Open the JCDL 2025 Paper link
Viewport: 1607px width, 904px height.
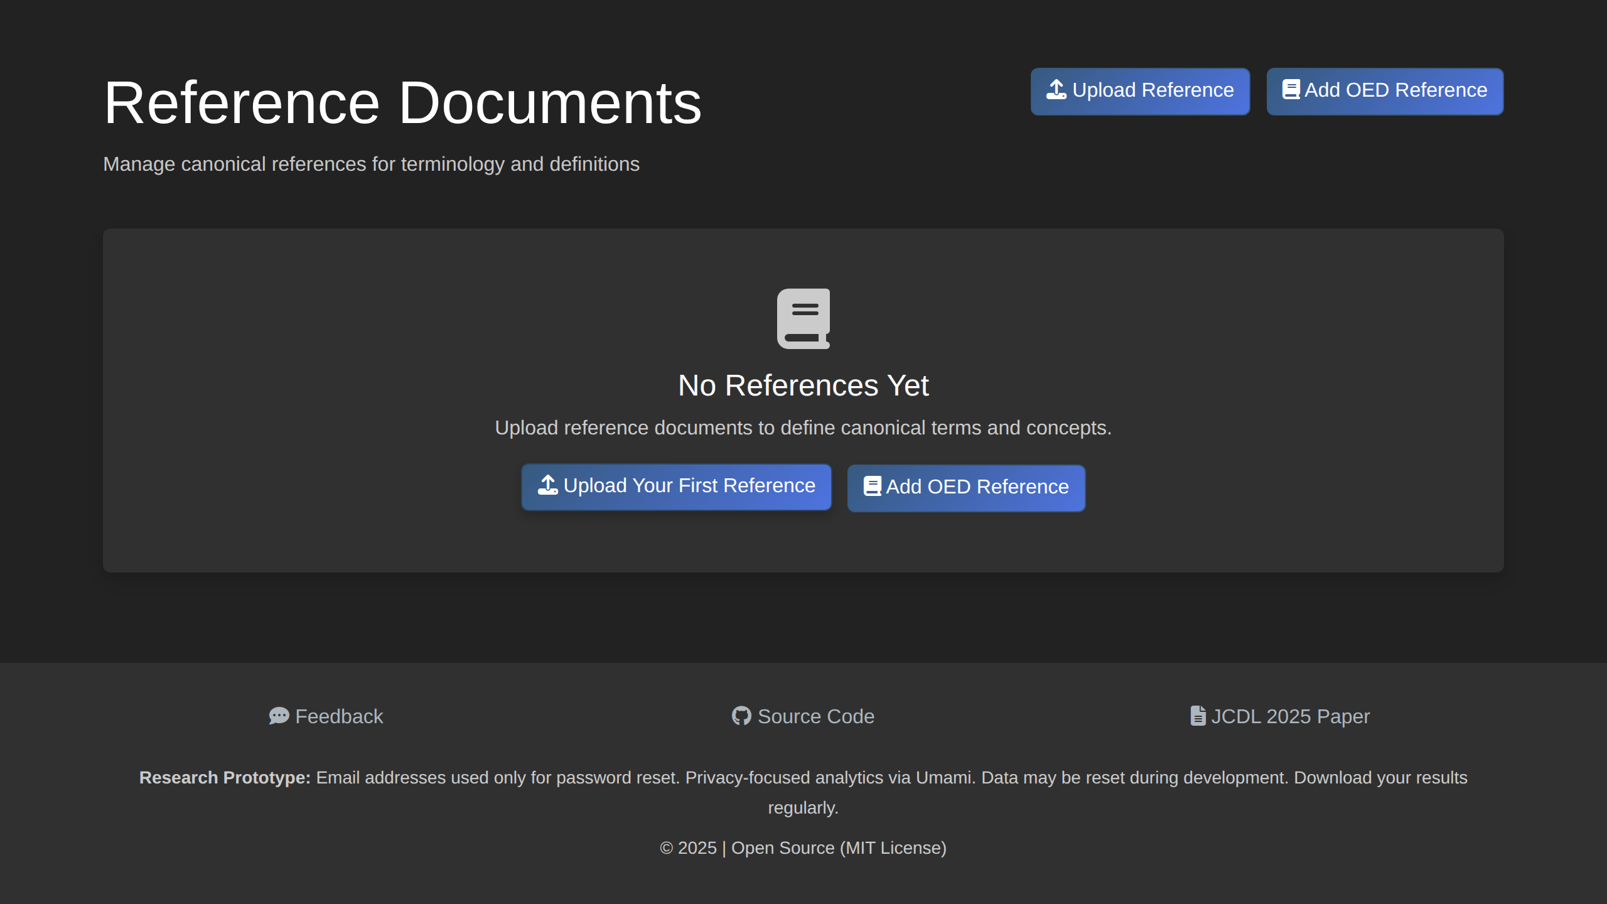1290,716
